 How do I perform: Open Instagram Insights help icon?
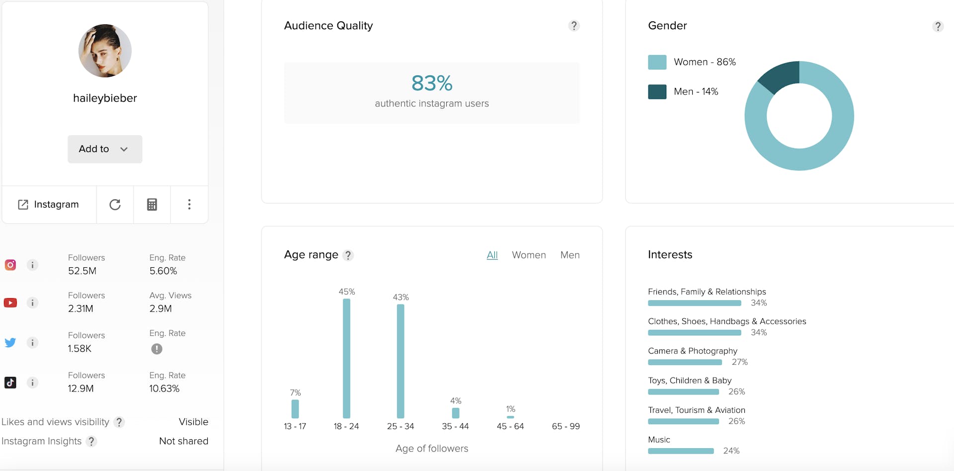(x=91, y=441)
